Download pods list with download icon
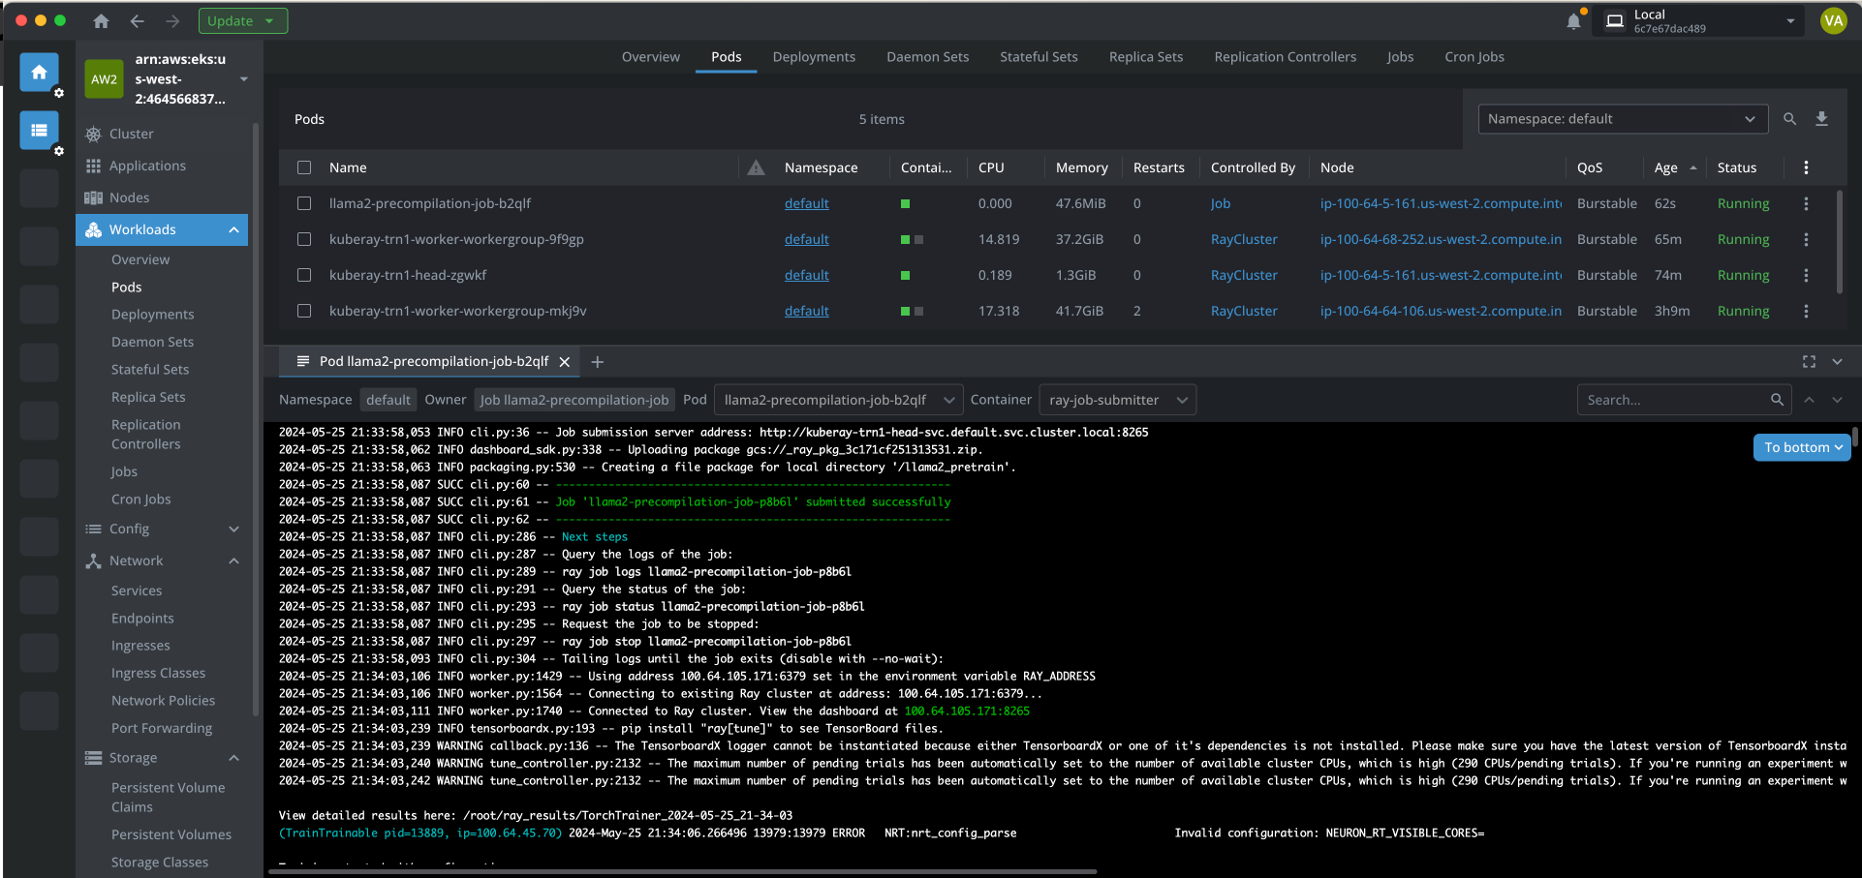The width and height of the screenshot is (1862, 878). 1821,119
